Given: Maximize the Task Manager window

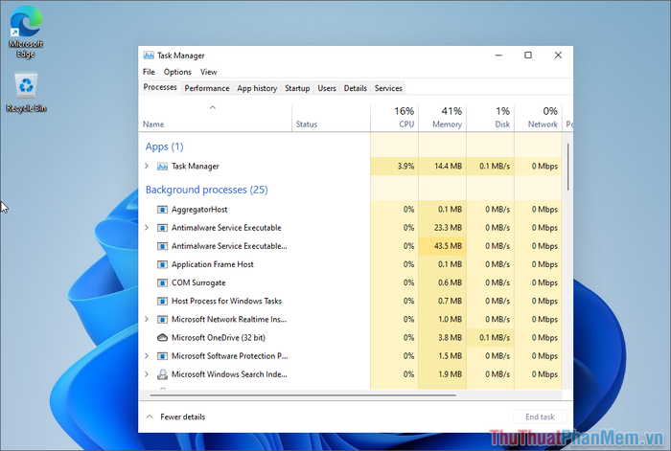Looking at the screenshot, I should [x=528, y=56].
